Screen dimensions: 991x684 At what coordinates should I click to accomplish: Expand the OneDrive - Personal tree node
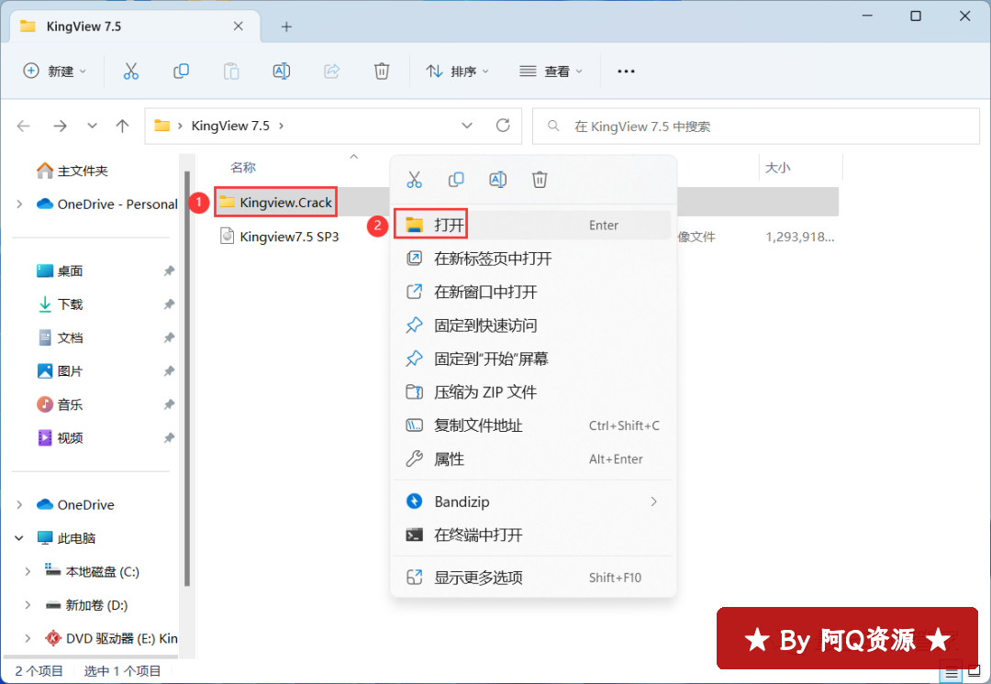pos(19,204)
